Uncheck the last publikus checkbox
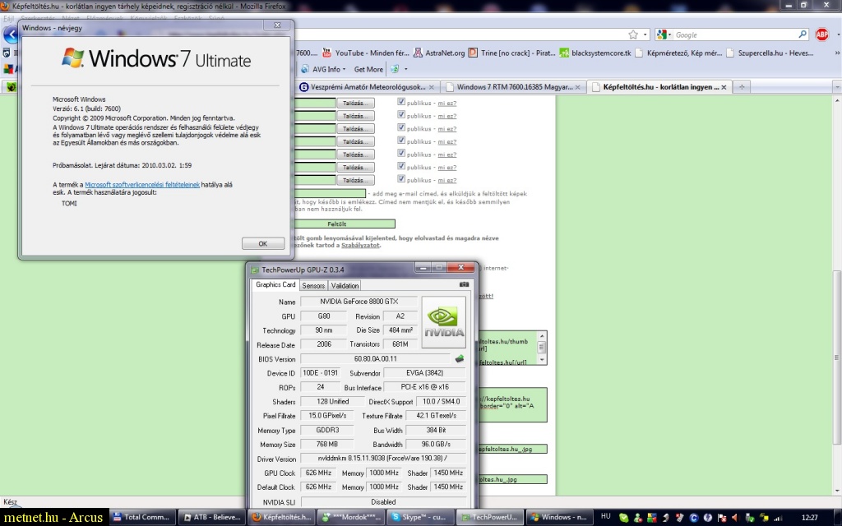842x526 pixels. [401, 178]
